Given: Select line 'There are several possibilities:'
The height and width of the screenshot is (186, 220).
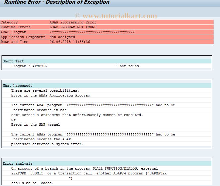Looking at the screenshot, I should pyautogui.click(x=45, y=90).
